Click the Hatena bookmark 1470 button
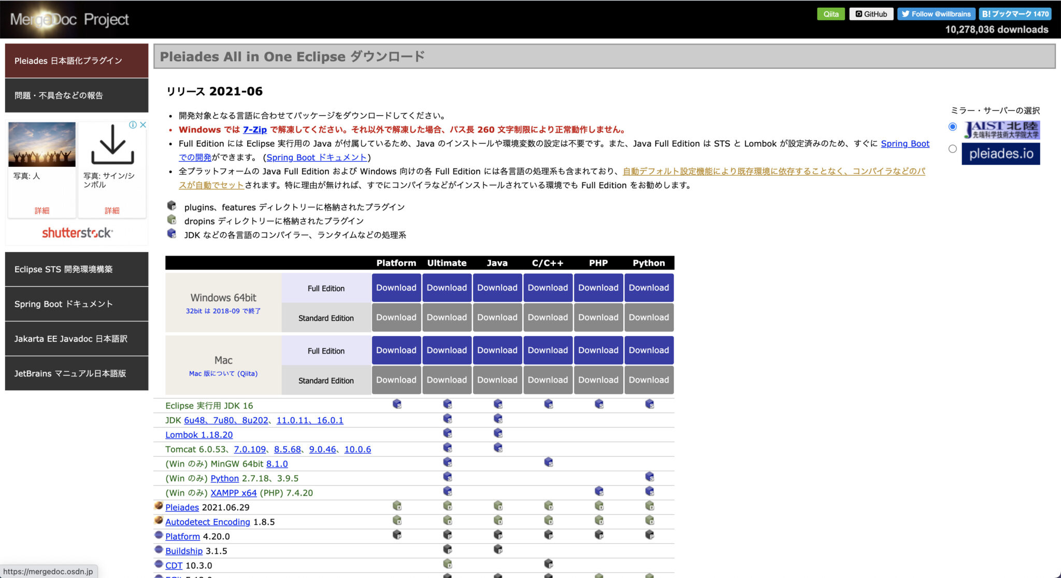This screenshot has width=1061, height=578. 1015,14
